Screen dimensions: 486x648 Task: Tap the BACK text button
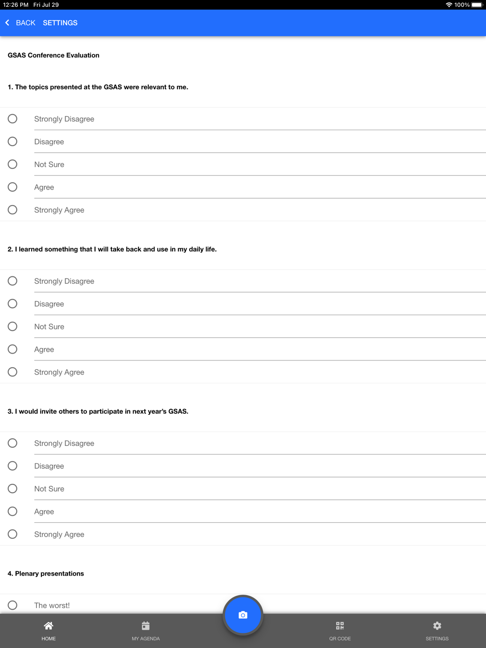pyautogui.click(x=26, y=23)
